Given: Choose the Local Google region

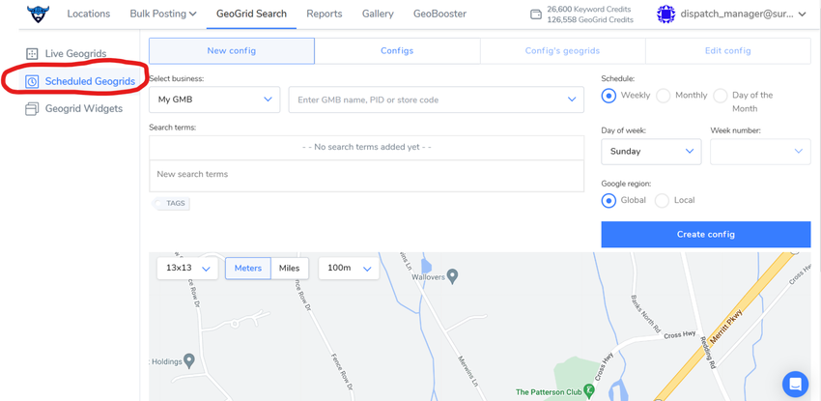Looking at the screenshot, I should tap(663, 201).
